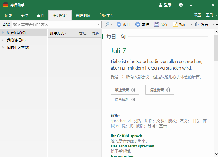The height and width of the screenshot is (157, 218).
Task: Switch to the 翻译朗读 tab
Action: tap(83, 15)
